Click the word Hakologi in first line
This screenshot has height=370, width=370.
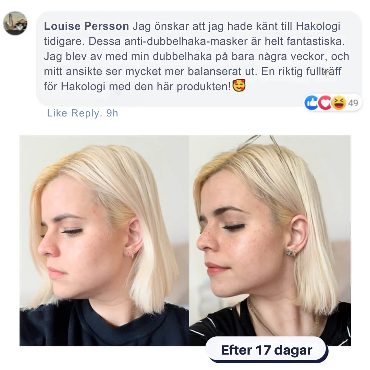318,26
